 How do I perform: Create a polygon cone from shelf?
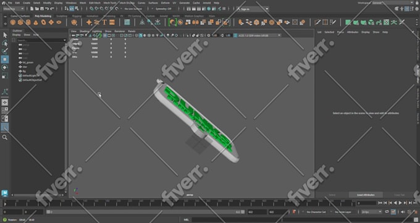(x=36, y=22)
